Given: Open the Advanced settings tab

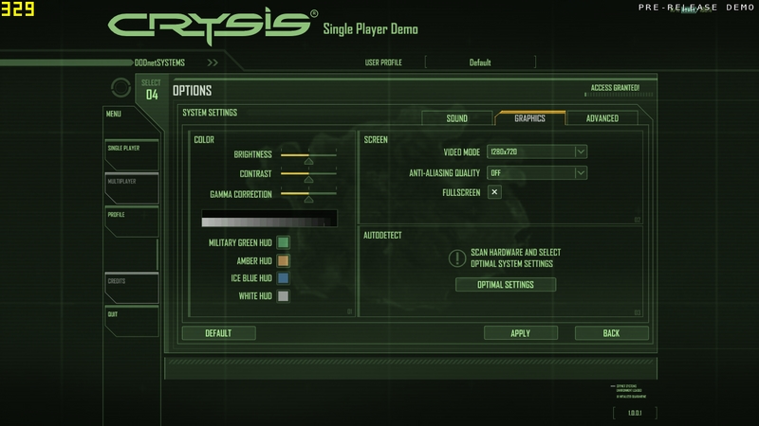Looking at the screenshot, I should point(602,118).
